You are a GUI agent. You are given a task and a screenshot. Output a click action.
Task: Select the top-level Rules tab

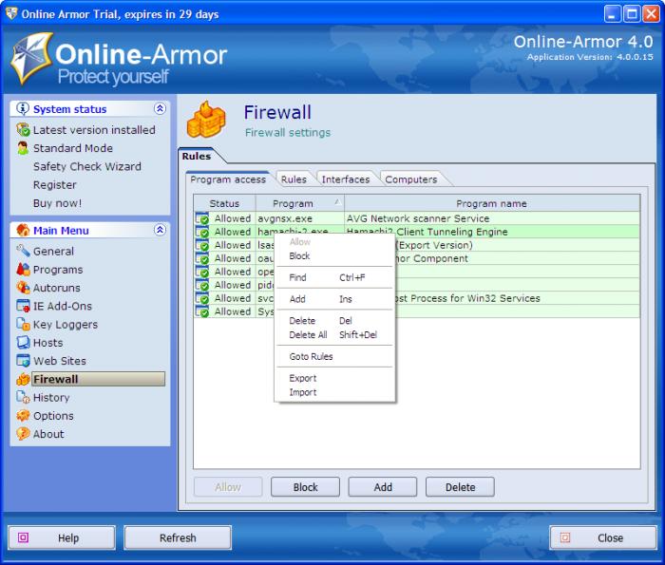click(197, 156)
